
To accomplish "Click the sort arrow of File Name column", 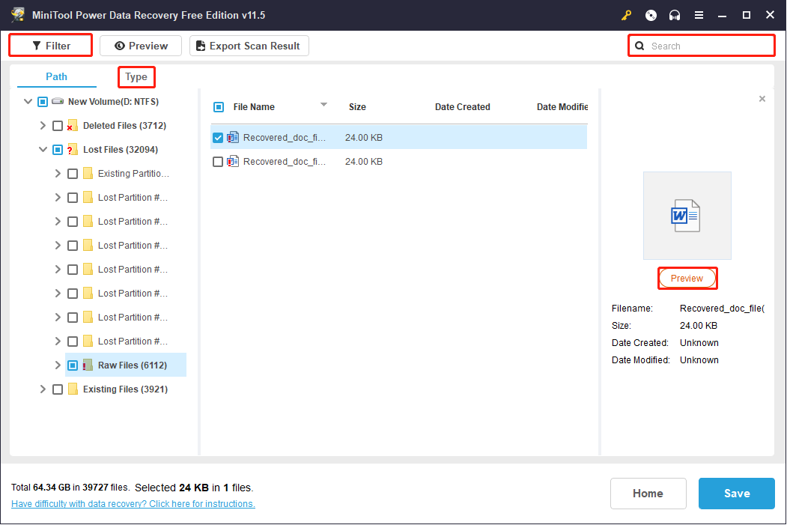I will click(323, 104).
